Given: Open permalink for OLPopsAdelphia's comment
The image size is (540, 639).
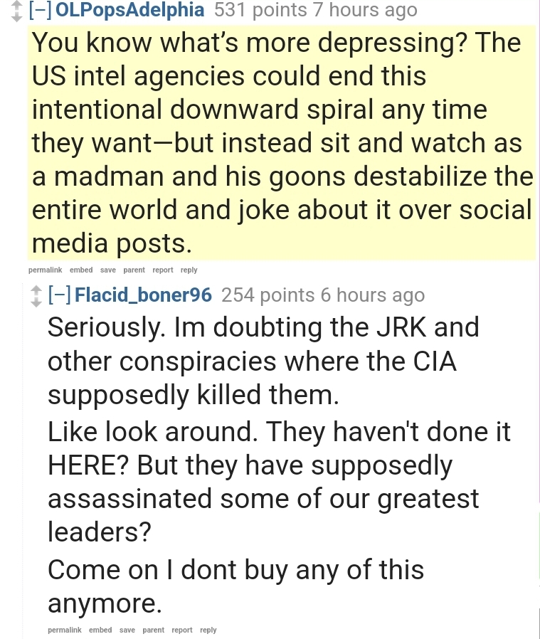Looking at the screenshot, I should pos(46,270).
